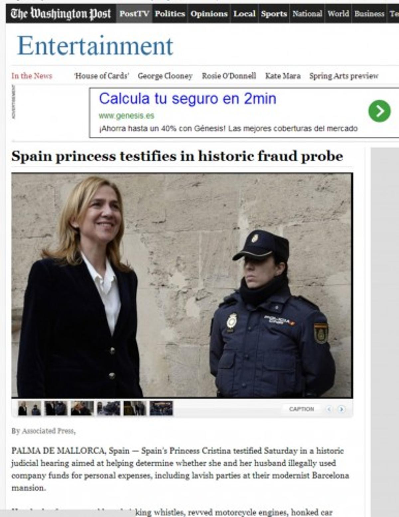Viewport: 399px width, 517px height.
Task: Select the sixth gallery thumbnail
Action: coord(161,408)
